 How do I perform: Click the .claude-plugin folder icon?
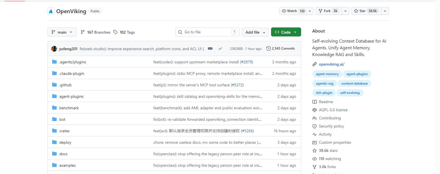click(54, 73)
